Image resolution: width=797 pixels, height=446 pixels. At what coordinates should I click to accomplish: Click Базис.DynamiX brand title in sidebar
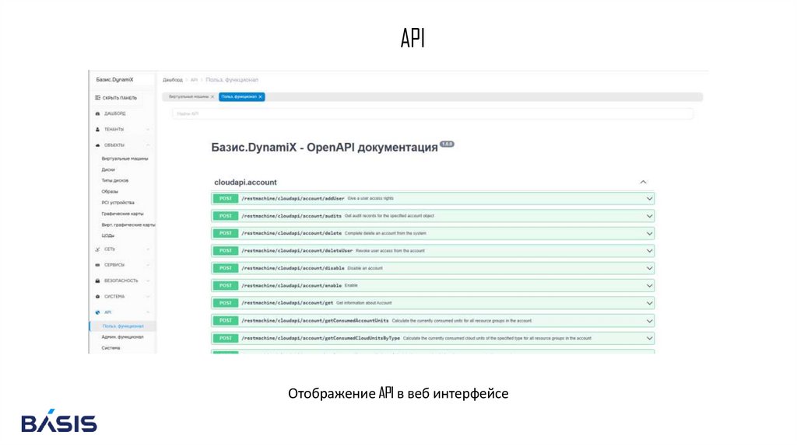[115, 80]
